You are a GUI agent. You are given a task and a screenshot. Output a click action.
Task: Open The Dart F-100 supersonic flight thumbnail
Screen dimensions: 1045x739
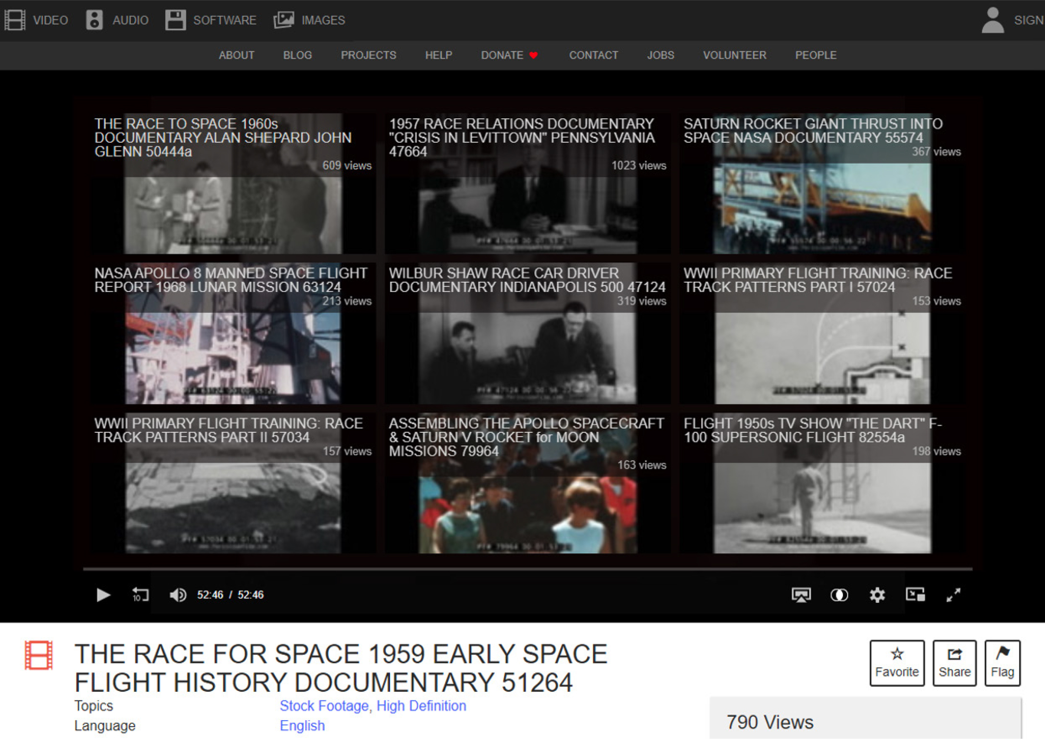[x=822, y=483]
